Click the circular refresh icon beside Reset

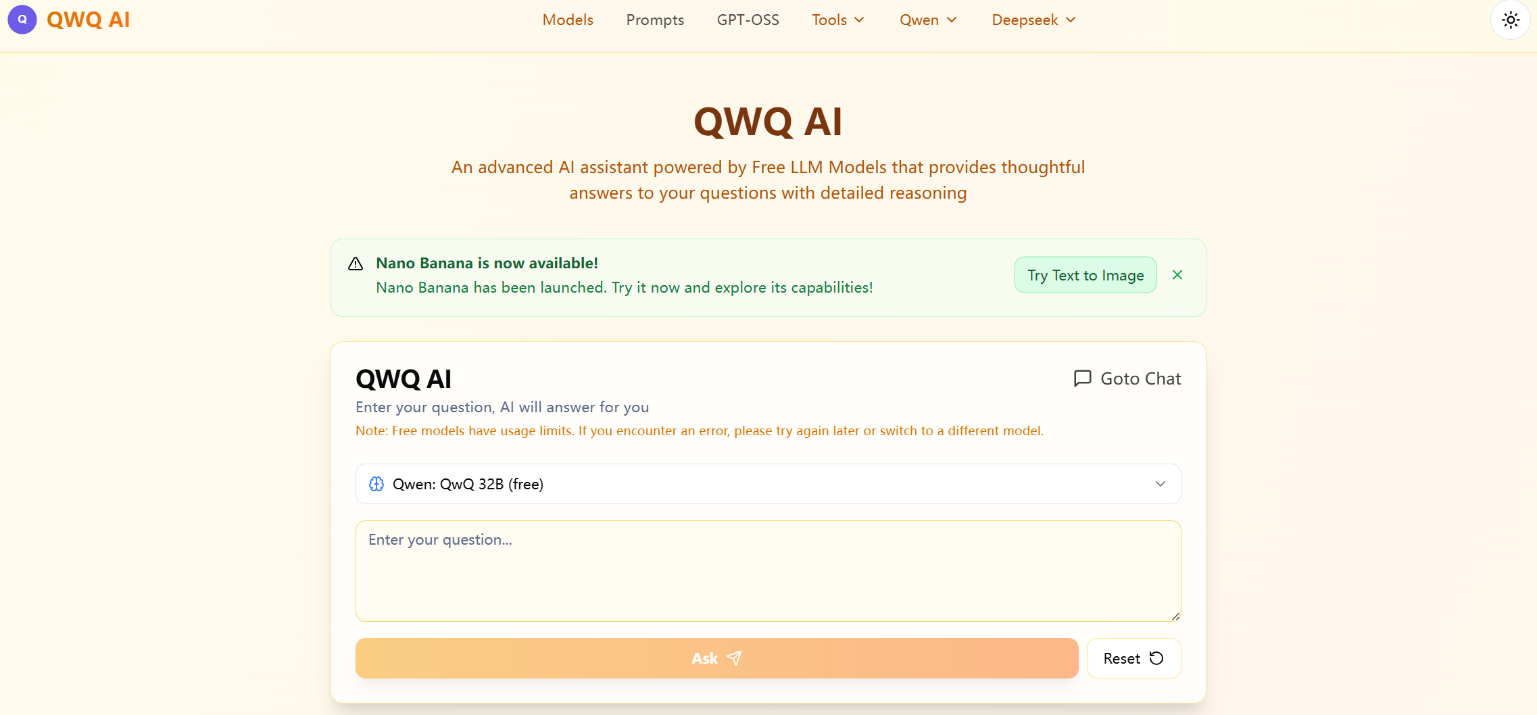(x=1156, y=658)
